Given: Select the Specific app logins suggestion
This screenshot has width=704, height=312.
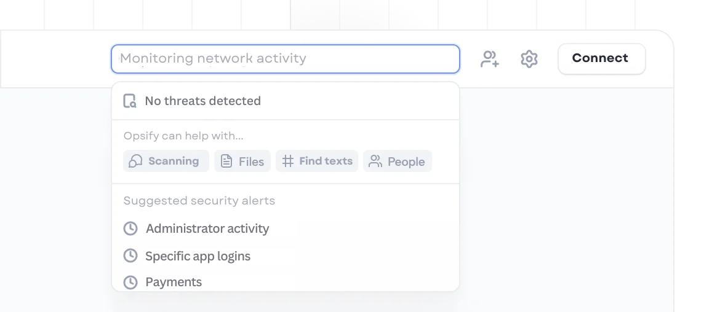Looking at the screenshot, I should [x=198, y=256].
